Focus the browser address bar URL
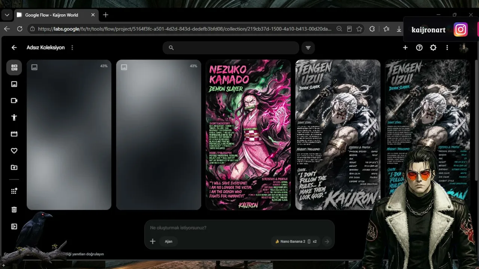Viewport: 479px width, 269px height. click(184, 29)
